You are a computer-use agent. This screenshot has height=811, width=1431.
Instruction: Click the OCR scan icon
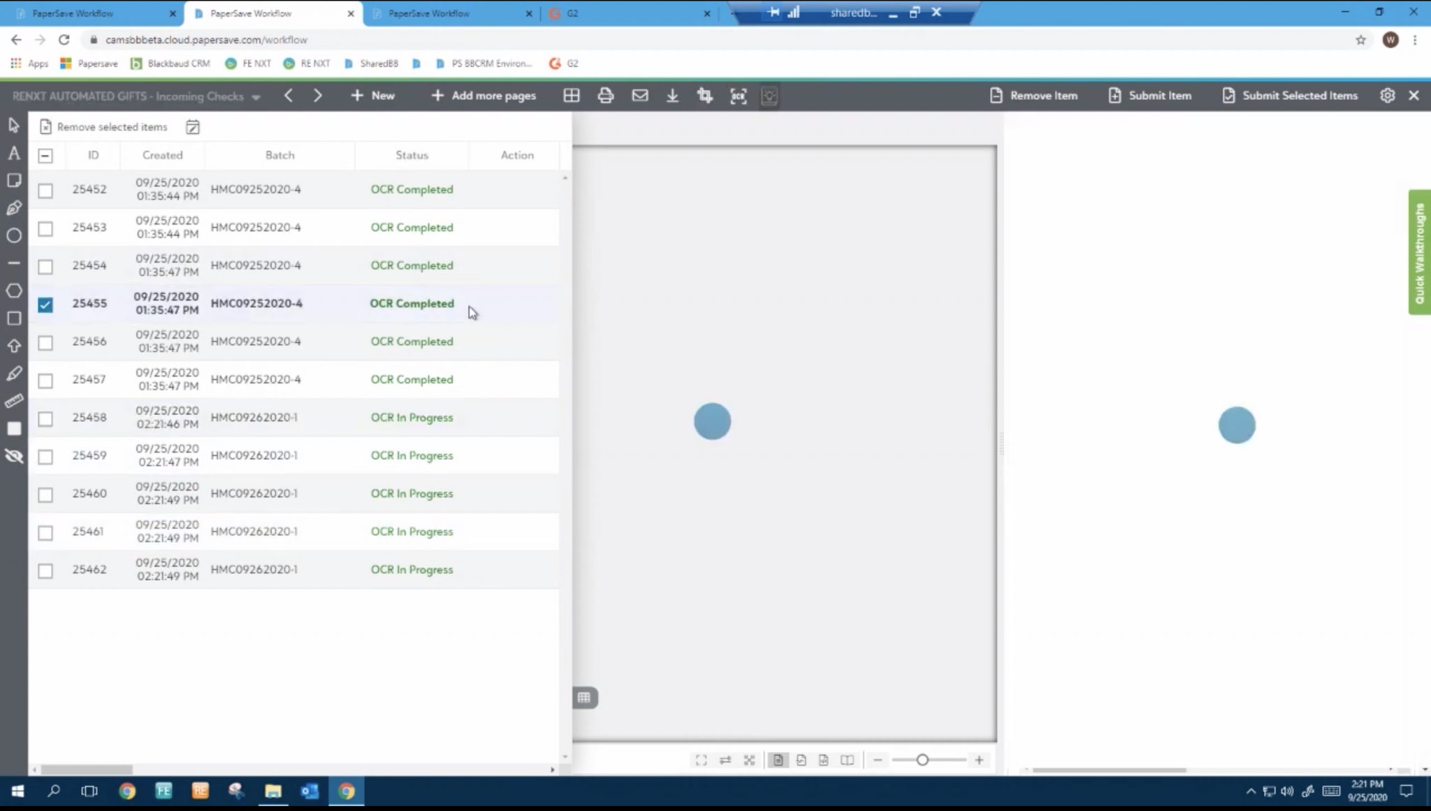(739, 96)
